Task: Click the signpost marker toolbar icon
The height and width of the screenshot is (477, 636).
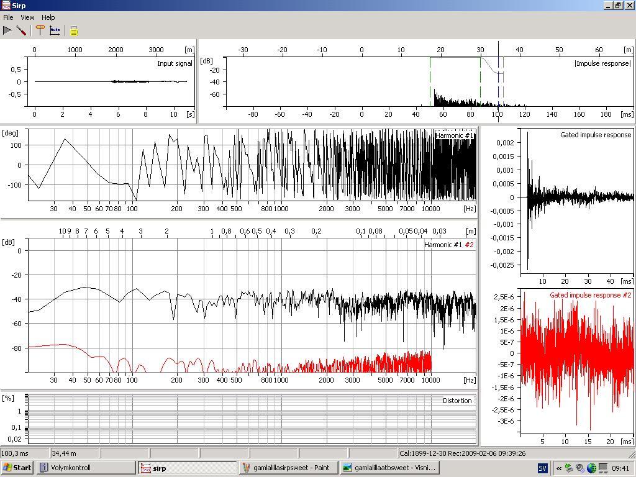Action: [x=40, y=30]
